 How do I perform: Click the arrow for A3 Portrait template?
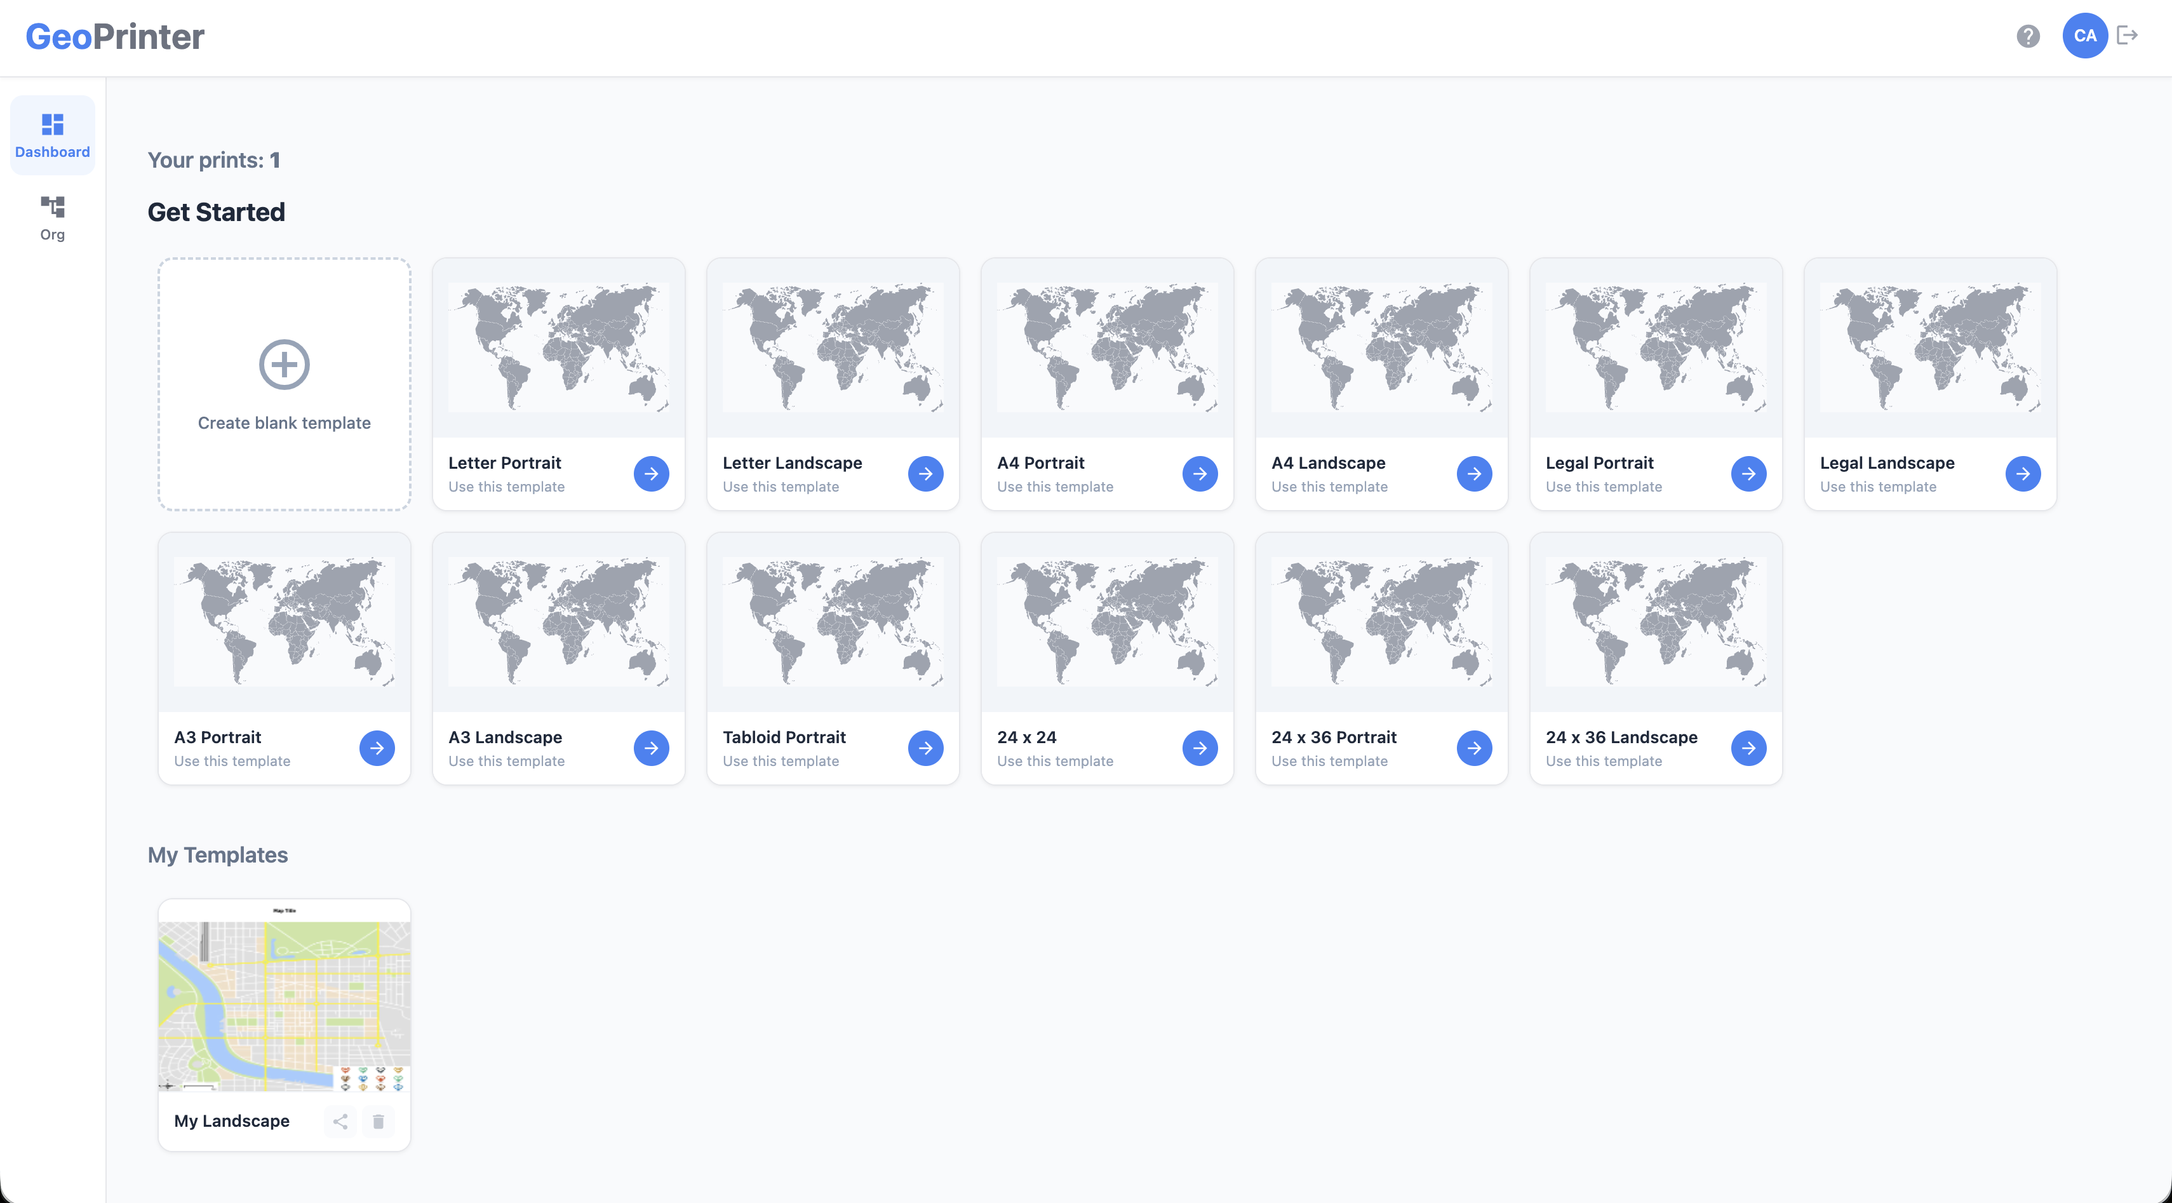point(377,749)
